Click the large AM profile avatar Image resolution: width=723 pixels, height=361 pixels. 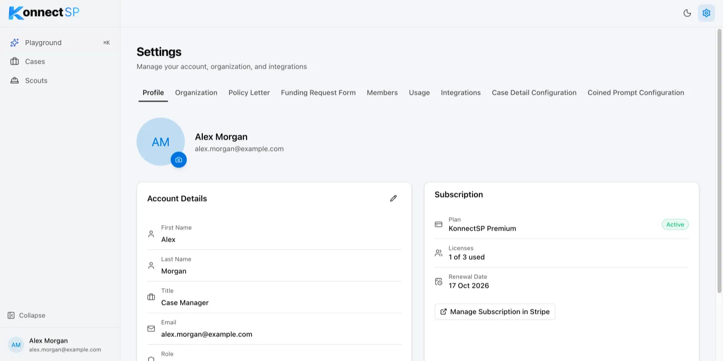coord(161,142)
